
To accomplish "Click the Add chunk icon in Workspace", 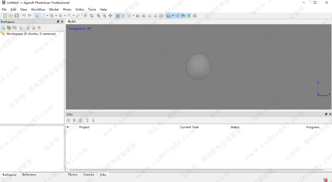I will [3, 28].
